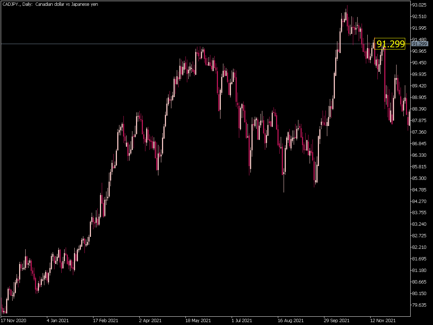Click the 89.935 price scale value
The width and height of the screenshot is (433, 325).
420,74
